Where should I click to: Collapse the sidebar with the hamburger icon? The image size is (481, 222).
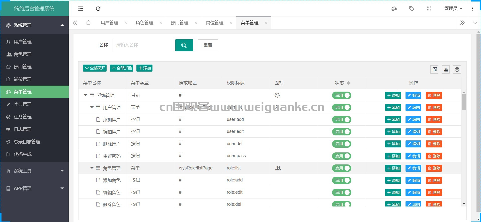[81, 9]
